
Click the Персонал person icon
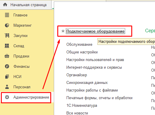[x=7, y=87]
